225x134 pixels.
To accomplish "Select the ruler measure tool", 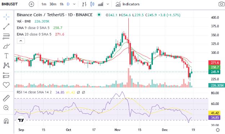I will tap(6, 98).
